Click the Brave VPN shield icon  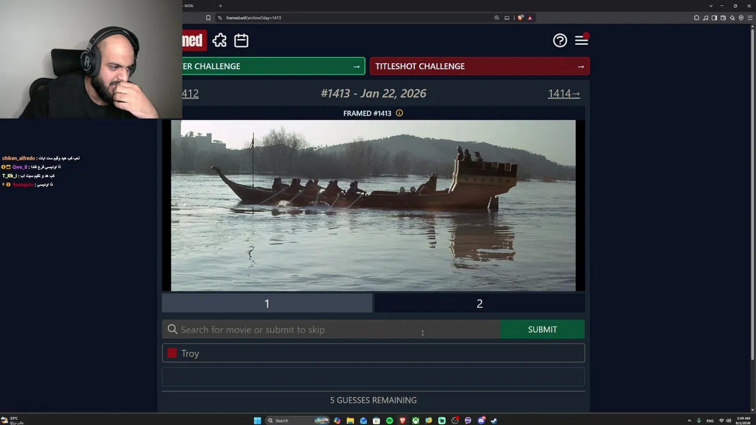coord(741,18)
